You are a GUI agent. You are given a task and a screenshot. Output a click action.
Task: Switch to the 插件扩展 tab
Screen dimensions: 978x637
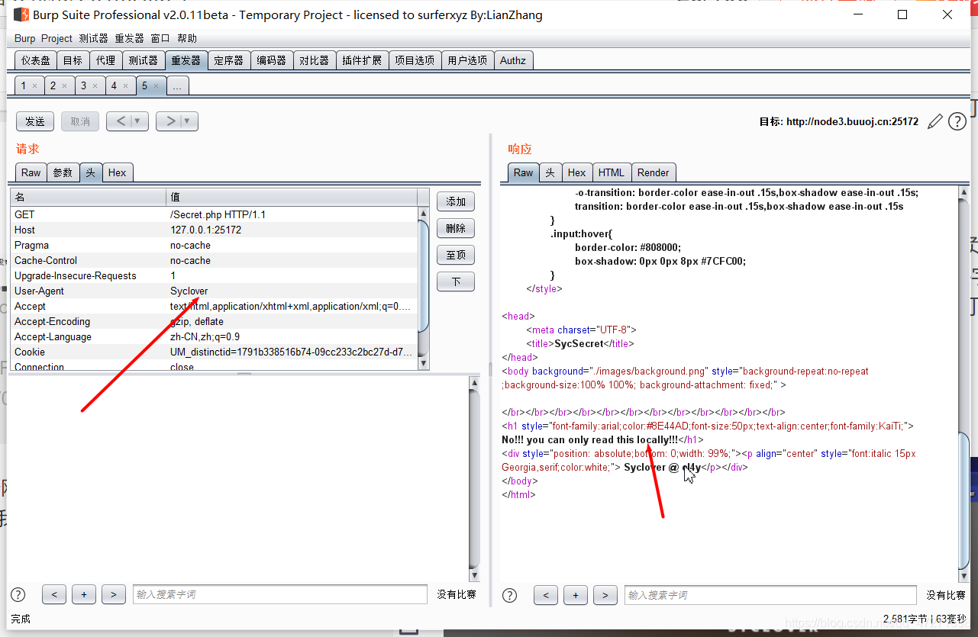[x=362, y=60]
